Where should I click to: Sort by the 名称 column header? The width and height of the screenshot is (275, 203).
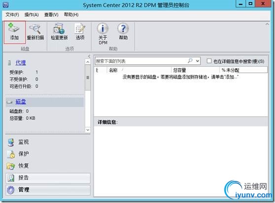point(139,70)
